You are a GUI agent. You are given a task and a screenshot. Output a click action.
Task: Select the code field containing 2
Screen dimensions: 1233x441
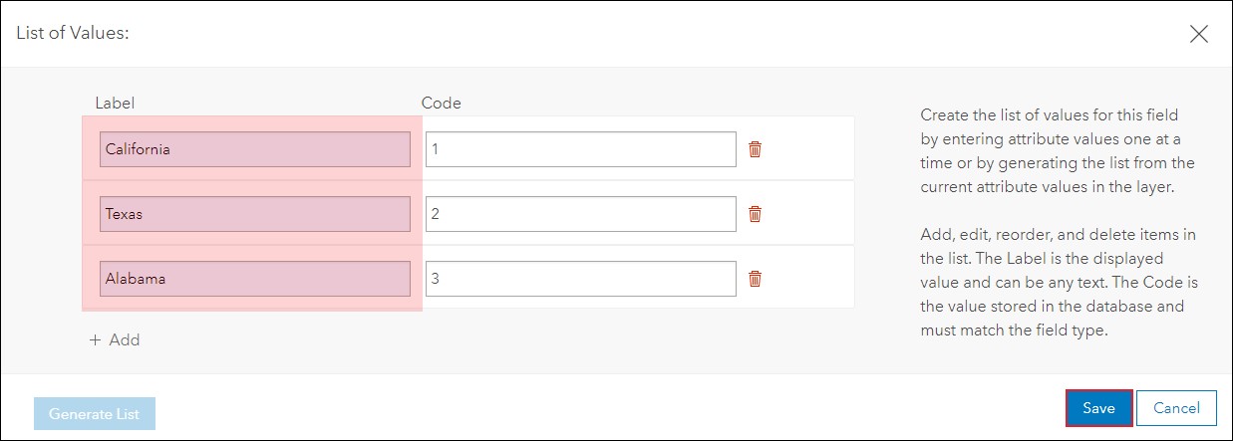[581, 214]
